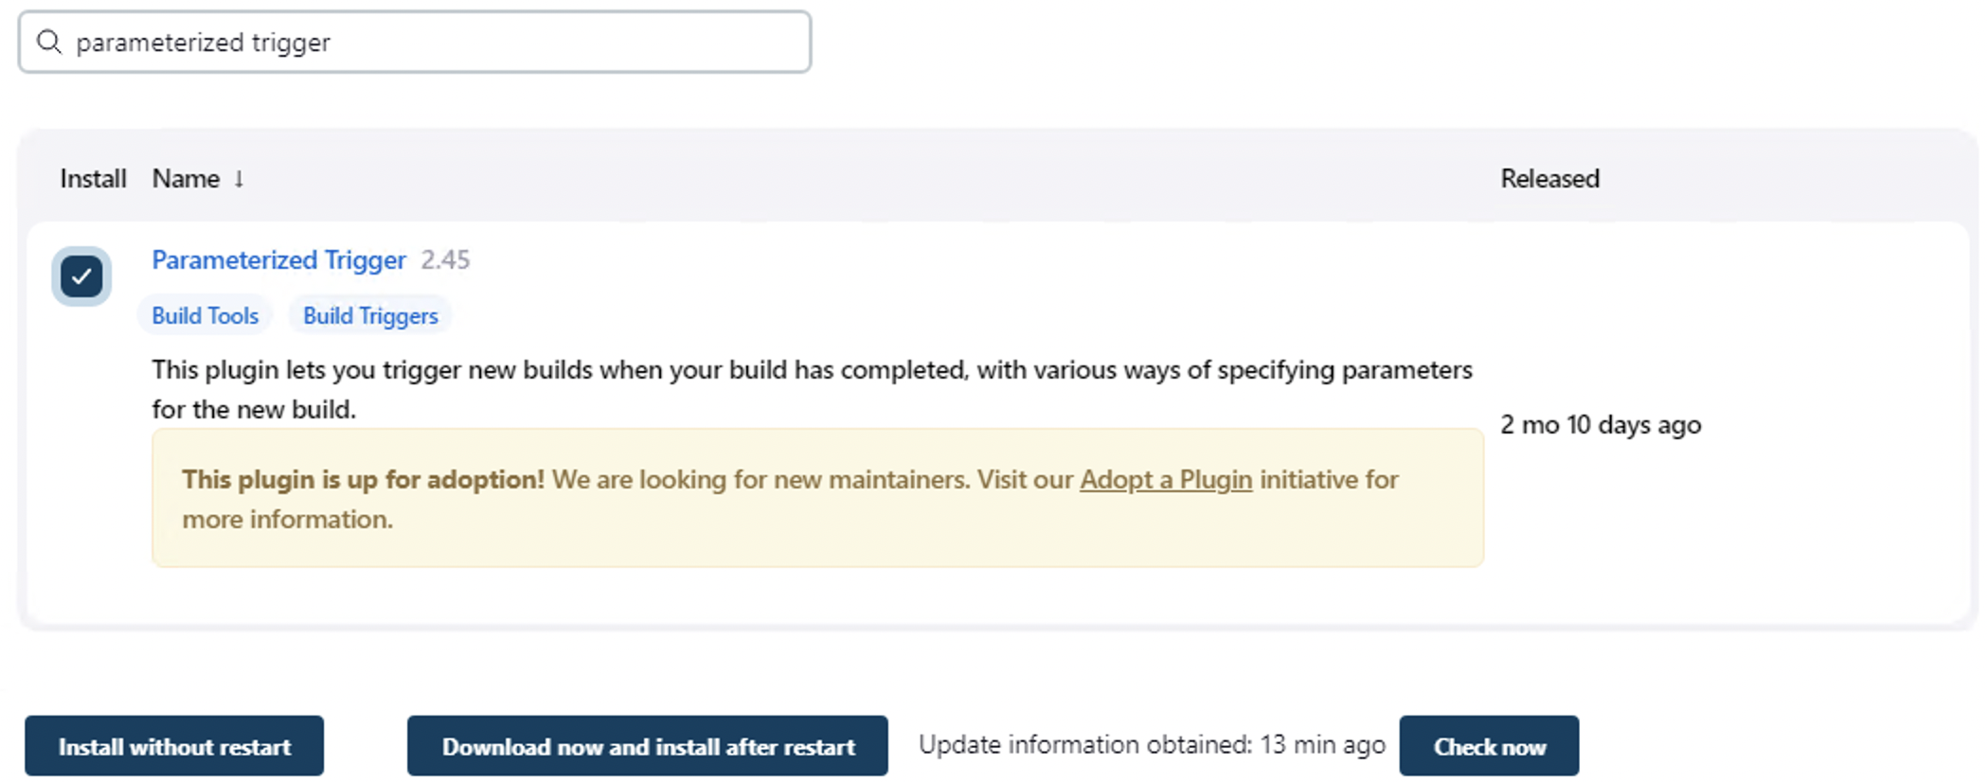Filter by the Build Triggers tag
Screen dimensions: 1987x782
point(370,316)
